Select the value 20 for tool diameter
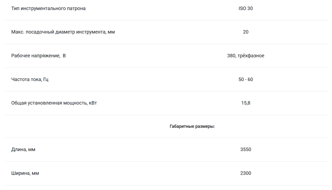The width and height of the screenshot is (332, 190). [246, 32]
